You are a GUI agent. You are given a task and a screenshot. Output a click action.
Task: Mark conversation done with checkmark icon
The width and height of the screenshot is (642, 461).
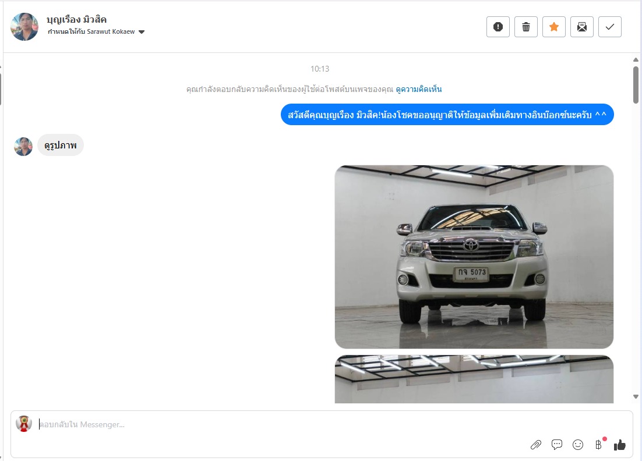click(609, 27)
